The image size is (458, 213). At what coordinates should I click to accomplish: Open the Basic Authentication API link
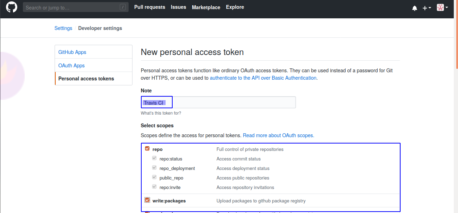tap(263, 78)
